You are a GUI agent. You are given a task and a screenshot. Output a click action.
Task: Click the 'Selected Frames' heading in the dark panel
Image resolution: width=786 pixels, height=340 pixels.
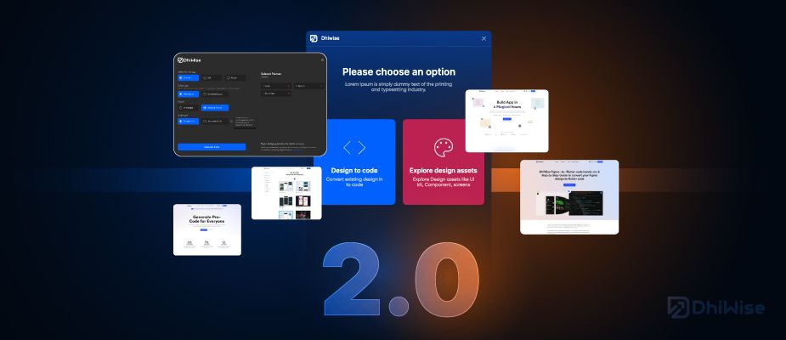(271, 74)
